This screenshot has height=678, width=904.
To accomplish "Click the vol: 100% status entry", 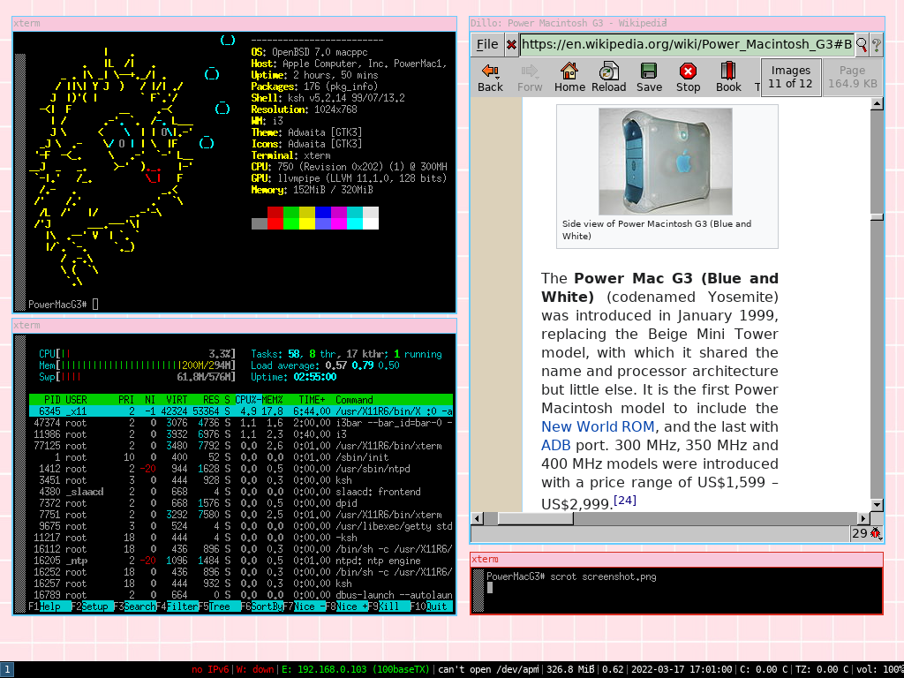I will (878, 669).
